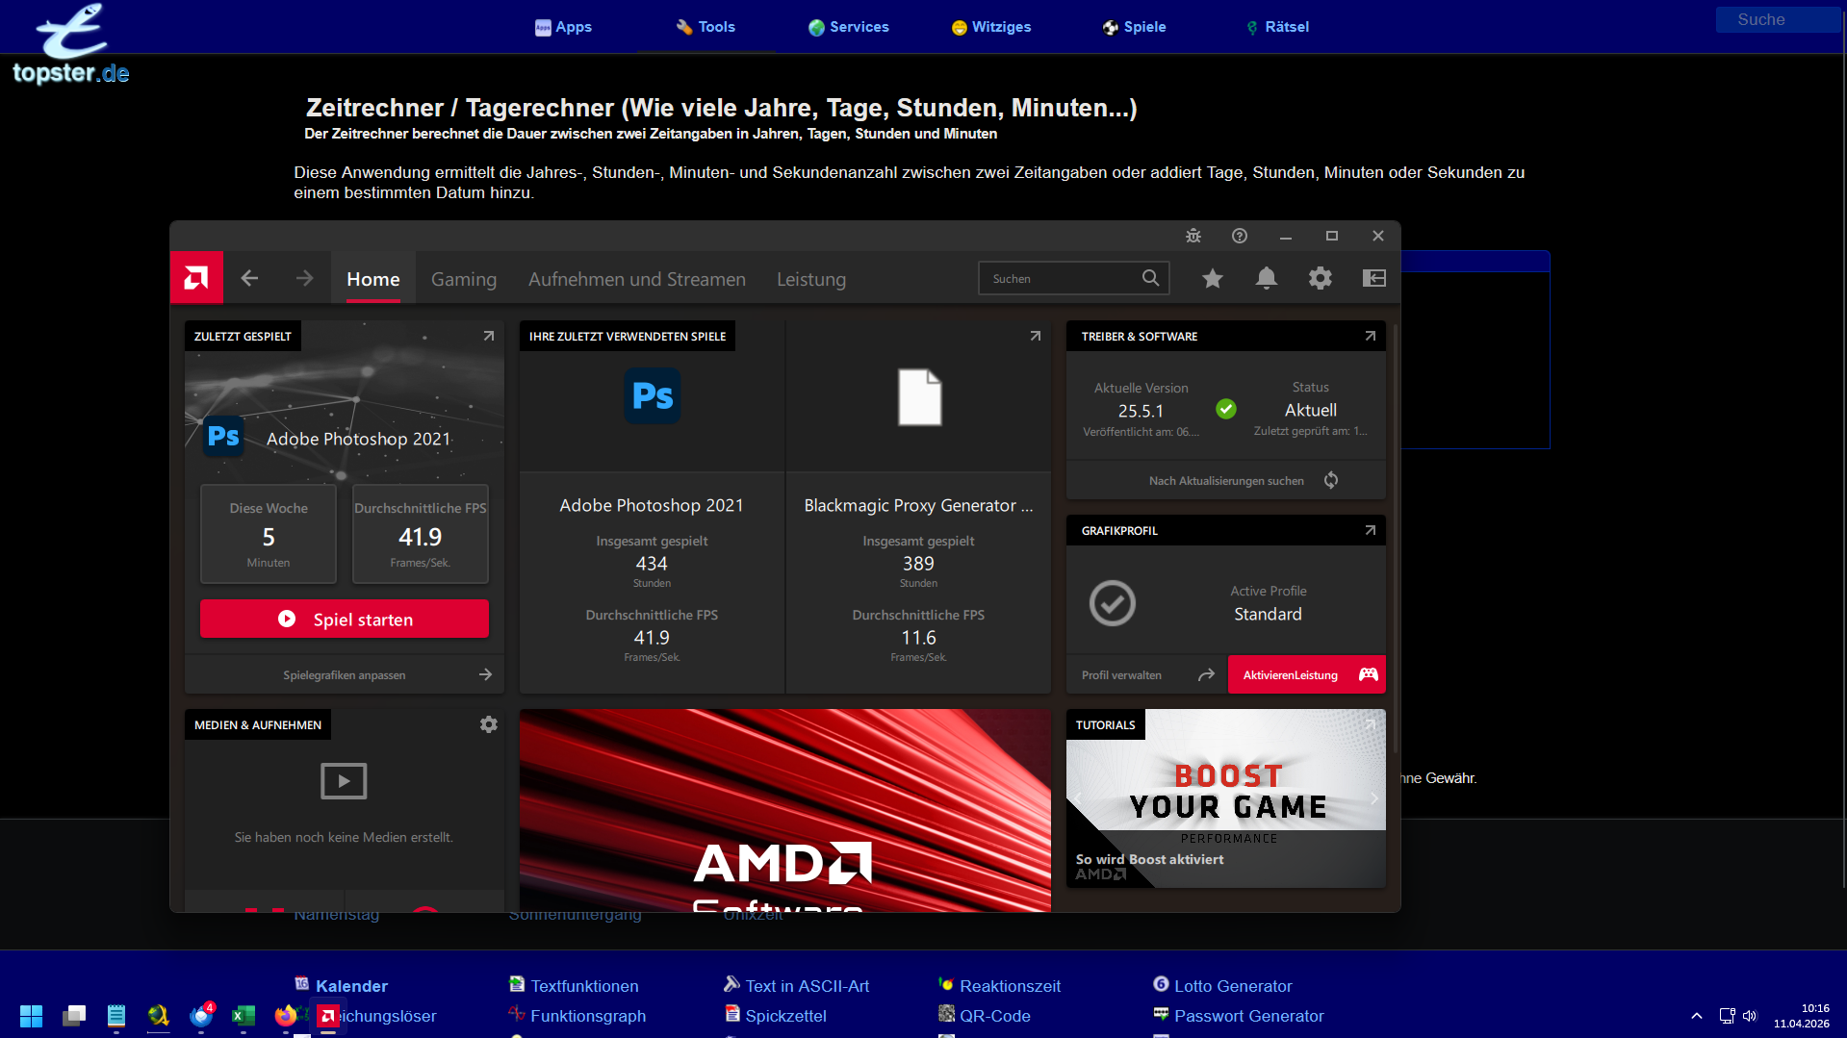1847x1038 pixels.
Task: Open Excel from the taskbar
Action: tap(244, 1016)
